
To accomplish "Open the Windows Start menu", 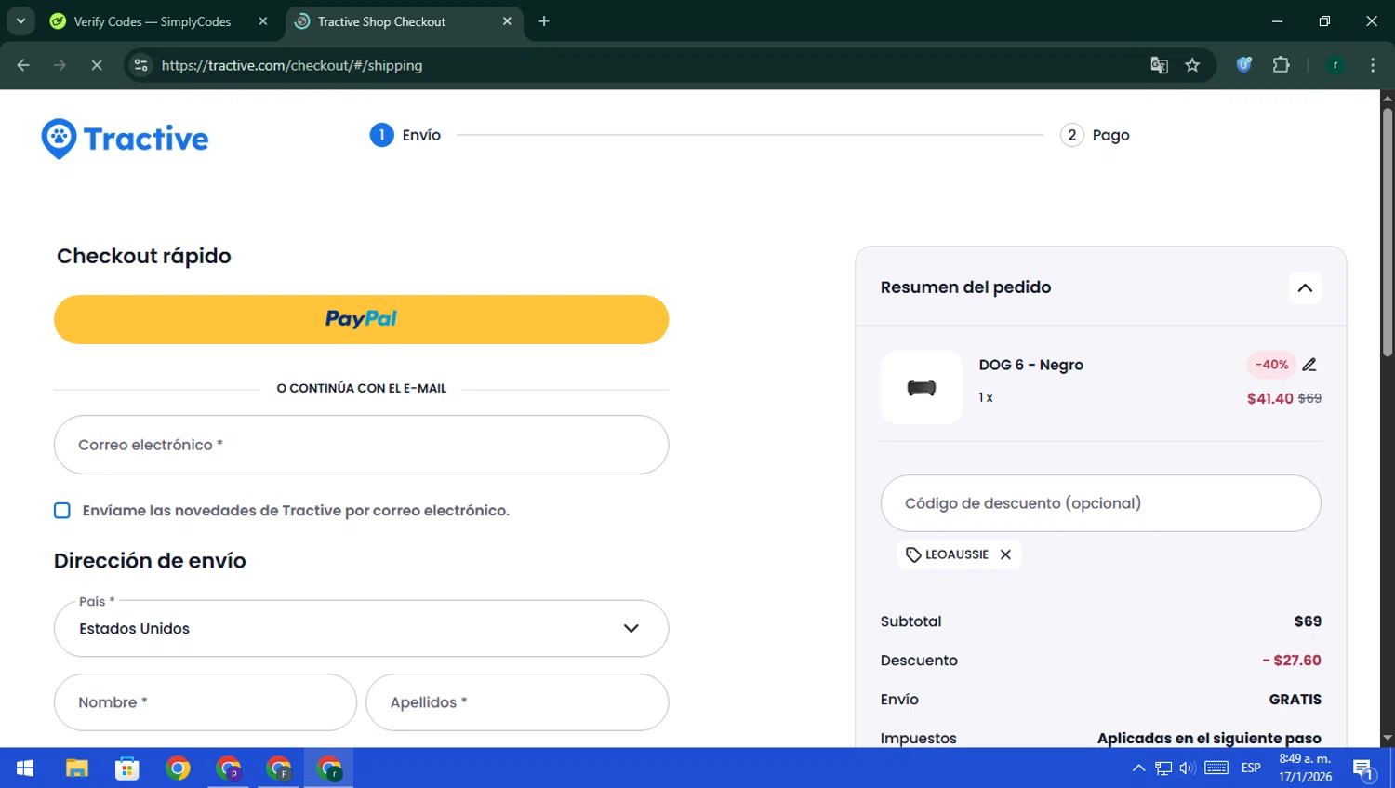I will [x=25, y=768].
